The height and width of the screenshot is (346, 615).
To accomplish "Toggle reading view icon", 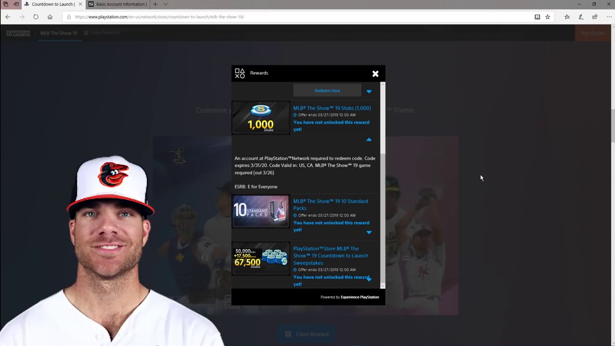I will coord(537,17).
